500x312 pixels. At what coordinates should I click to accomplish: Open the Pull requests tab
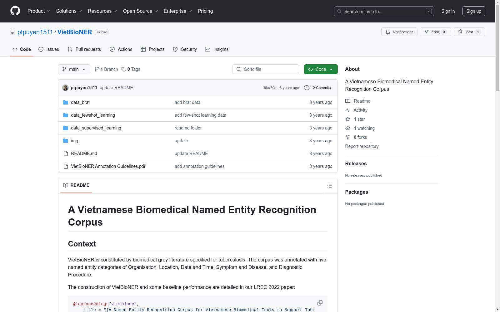tap(84, 49)
